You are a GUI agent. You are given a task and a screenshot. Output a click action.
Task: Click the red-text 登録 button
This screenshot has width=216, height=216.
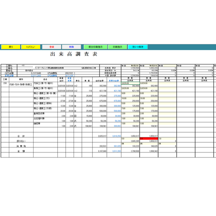[52, 47]
